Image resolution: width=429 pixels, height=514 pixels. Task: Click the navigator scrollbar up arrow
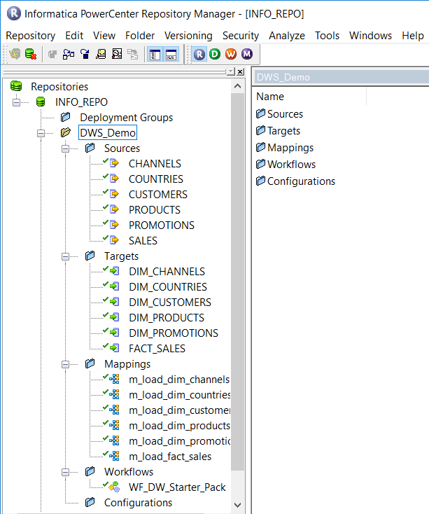(x=237, y=86)
